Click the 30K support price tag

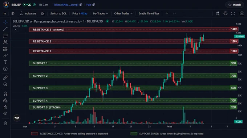click(234, 101)
